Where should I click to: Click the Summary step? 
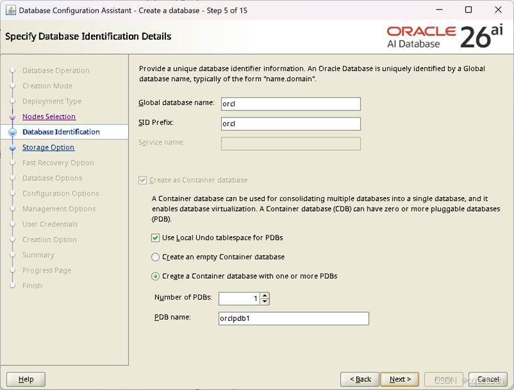[38, 255]
